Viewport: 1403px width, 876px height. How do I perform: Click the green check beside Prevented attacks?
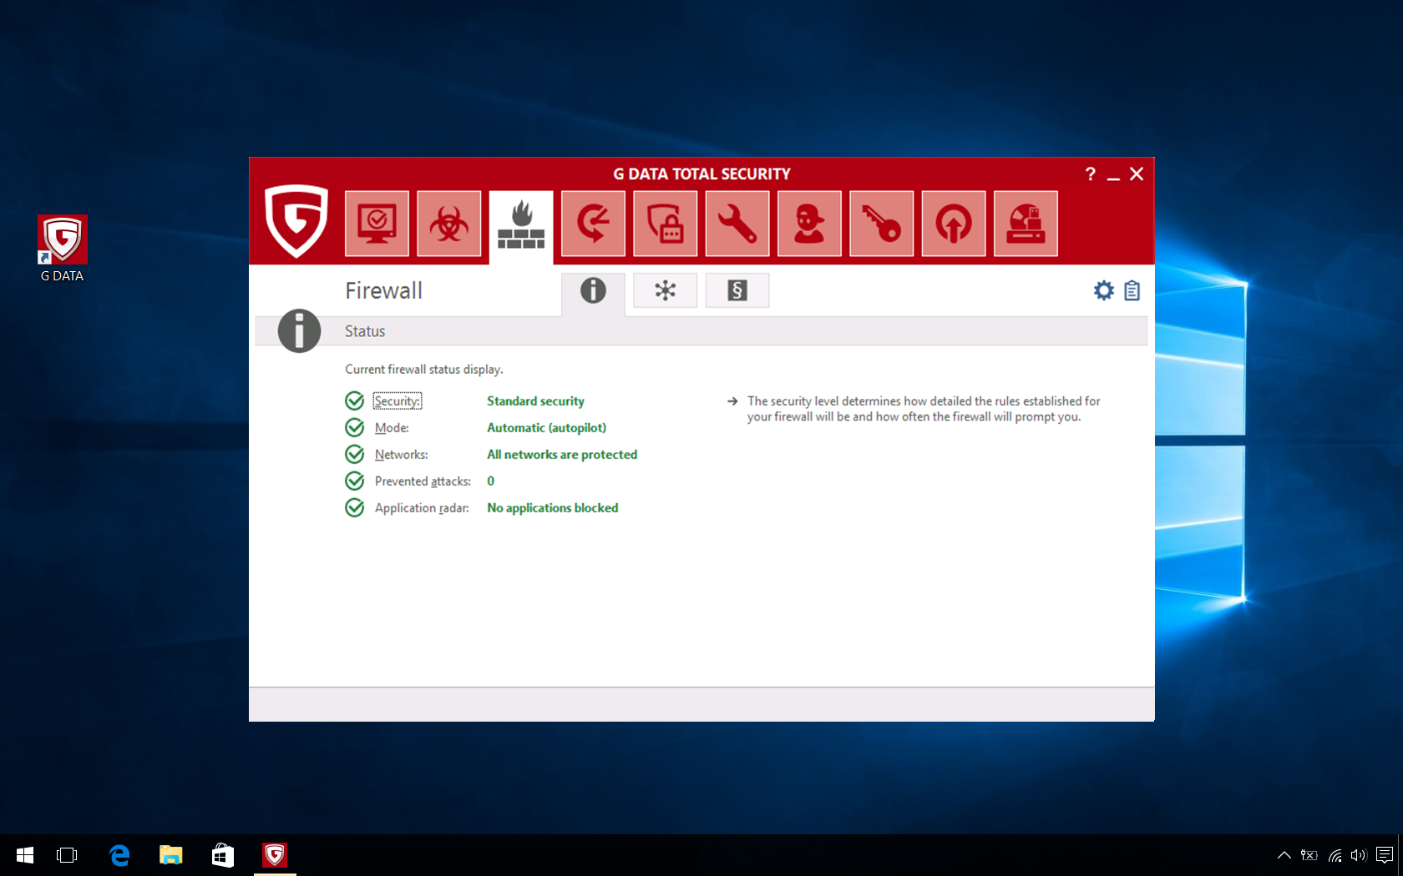pos(354,481)
